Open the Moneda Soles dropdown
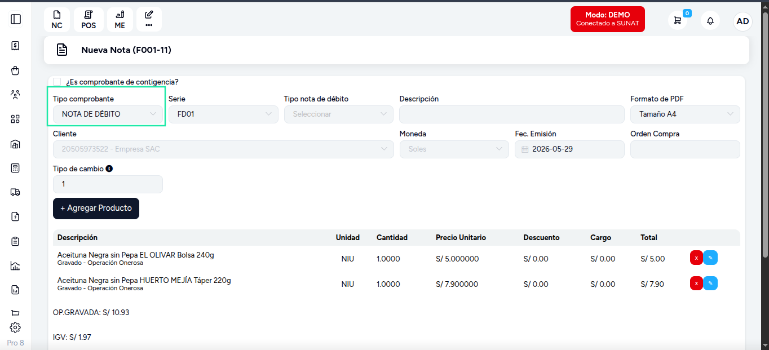Screen dimensions: 769x350 point(454,149)
